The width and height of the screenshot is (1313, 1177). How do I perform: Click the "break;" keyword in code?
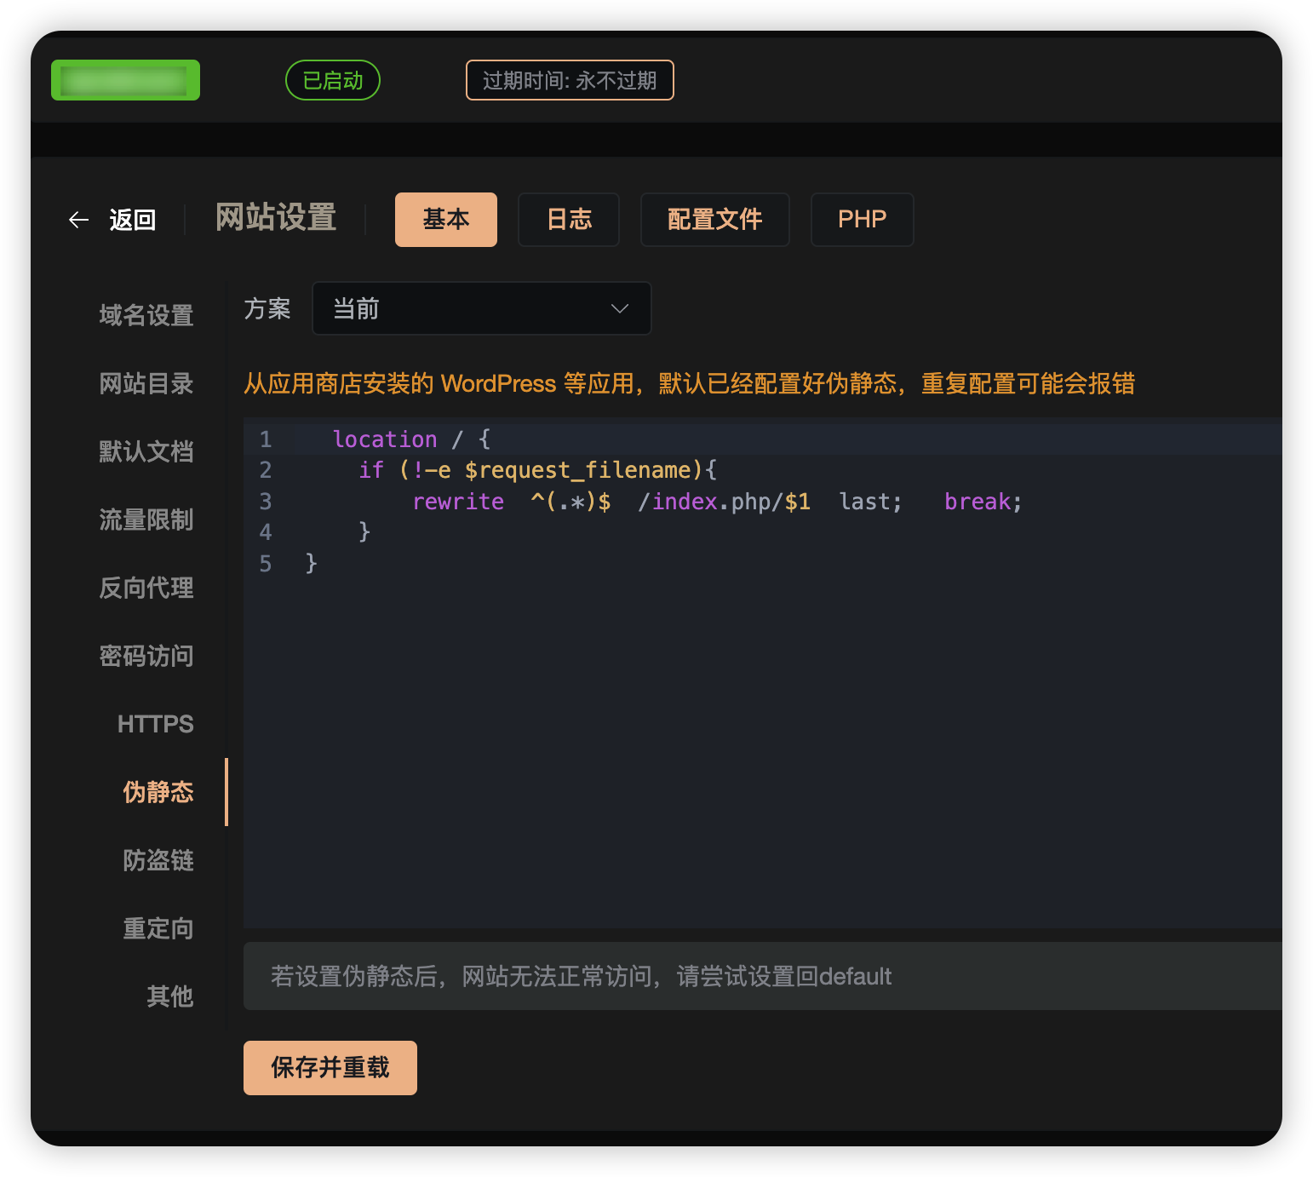click(x=983, y=502)
